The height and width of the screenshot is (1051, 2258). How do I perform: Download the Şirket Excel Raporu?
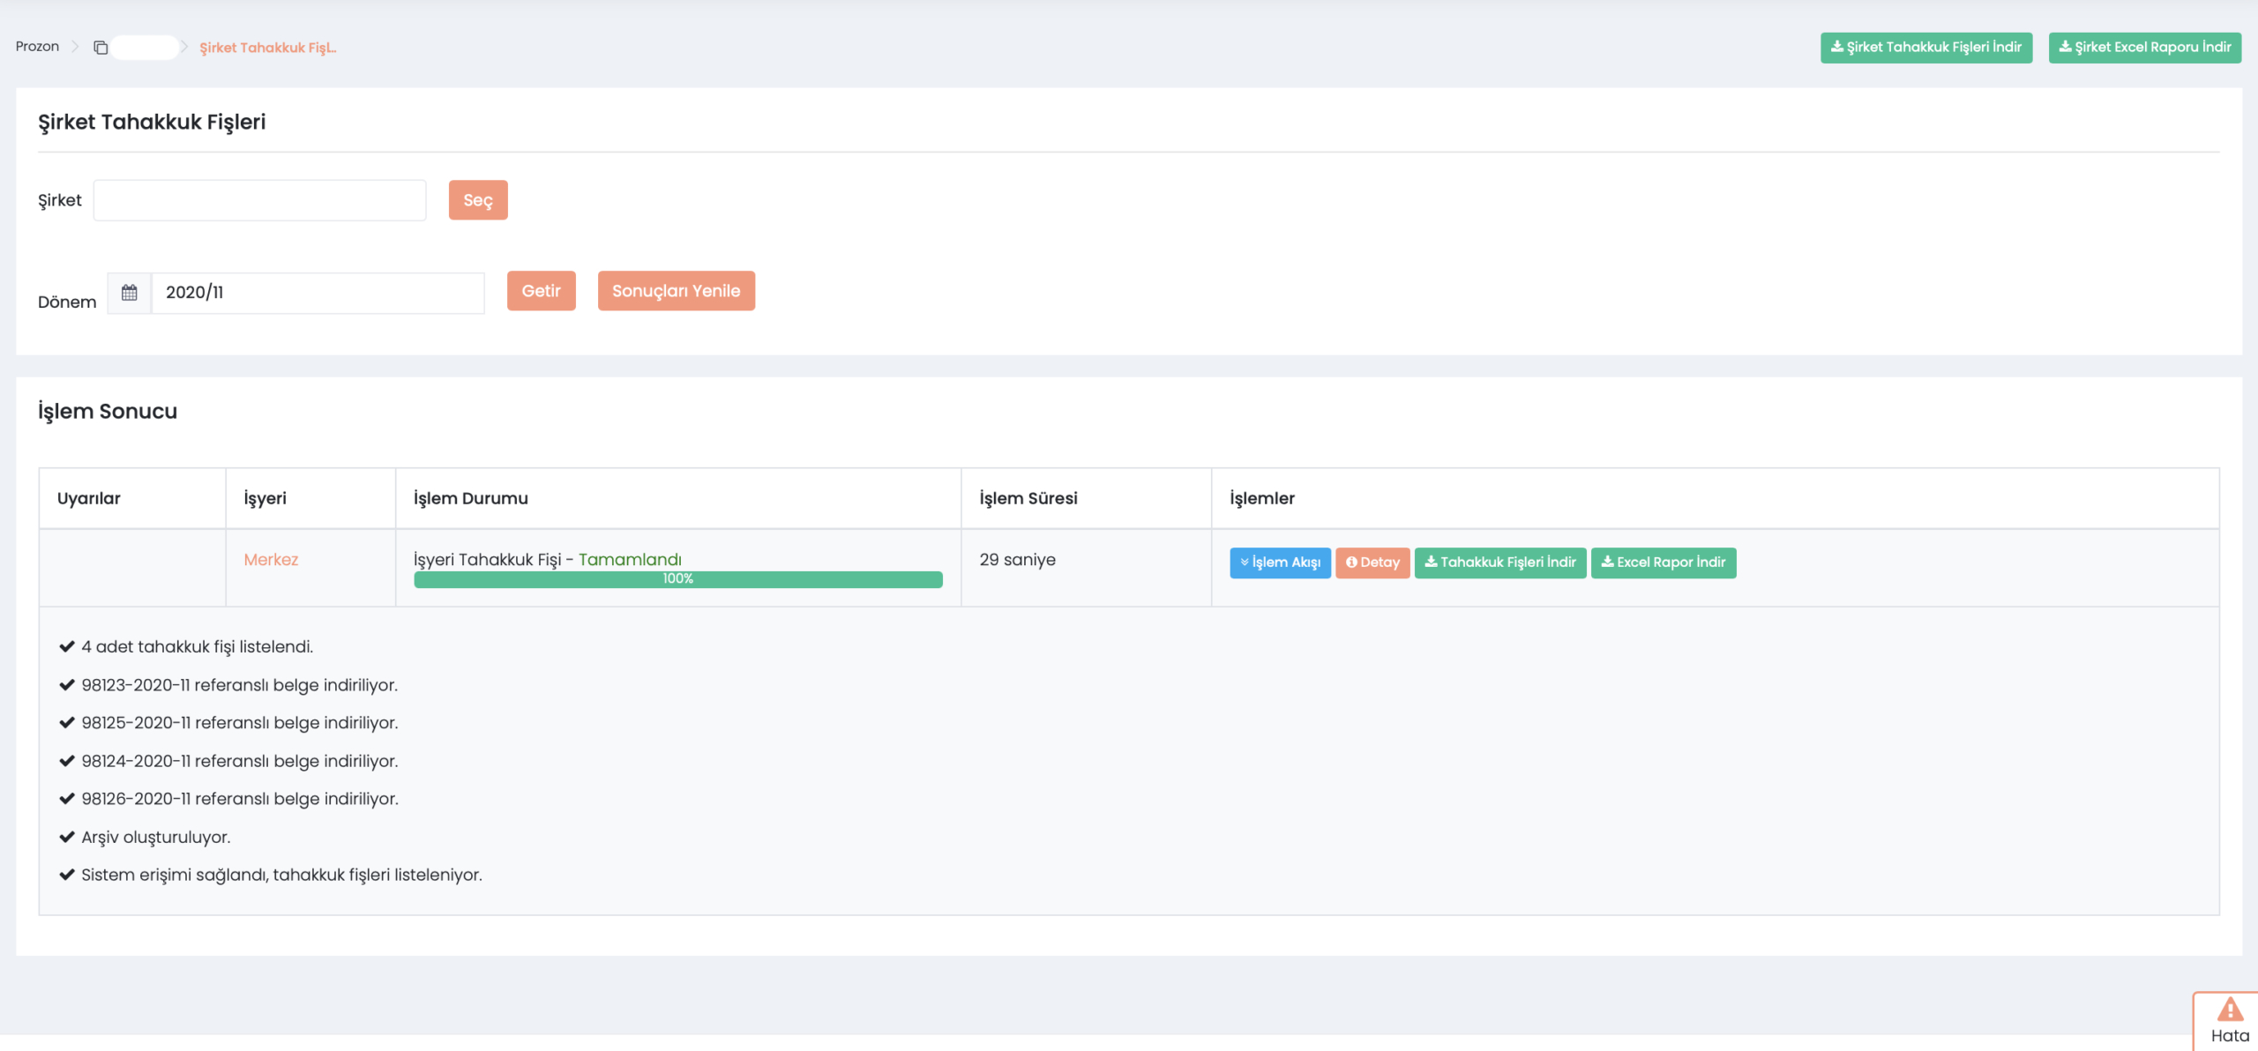coord(2144,48)
